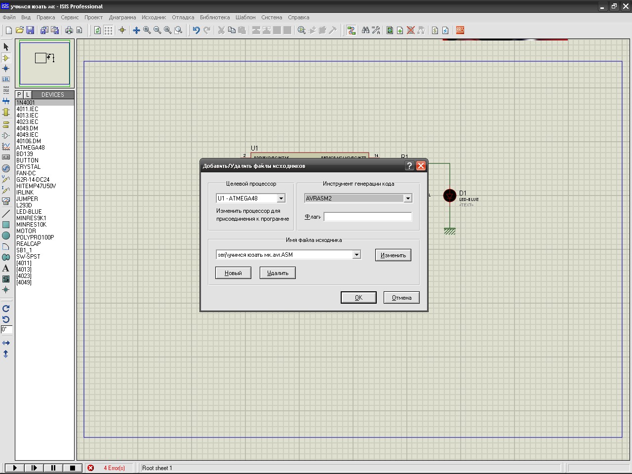Toggle wire autorouter icon in toolbar
Screen dimensions: 632x474
click(x=351, y=30)
